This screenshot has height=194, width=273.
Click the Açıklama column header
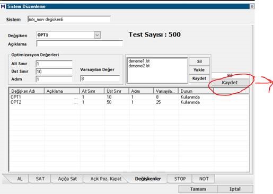click(61, 91)
